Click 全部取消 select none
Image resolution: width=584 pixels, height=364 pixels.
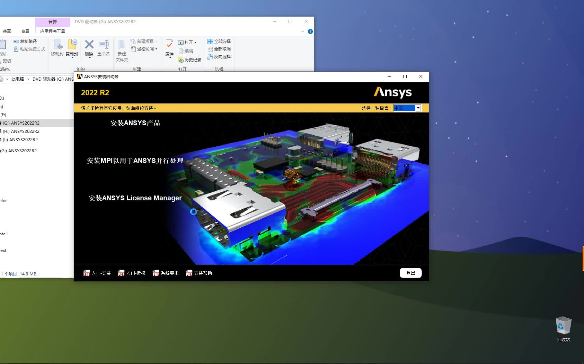pyautogui.click(x=219, y=49)
